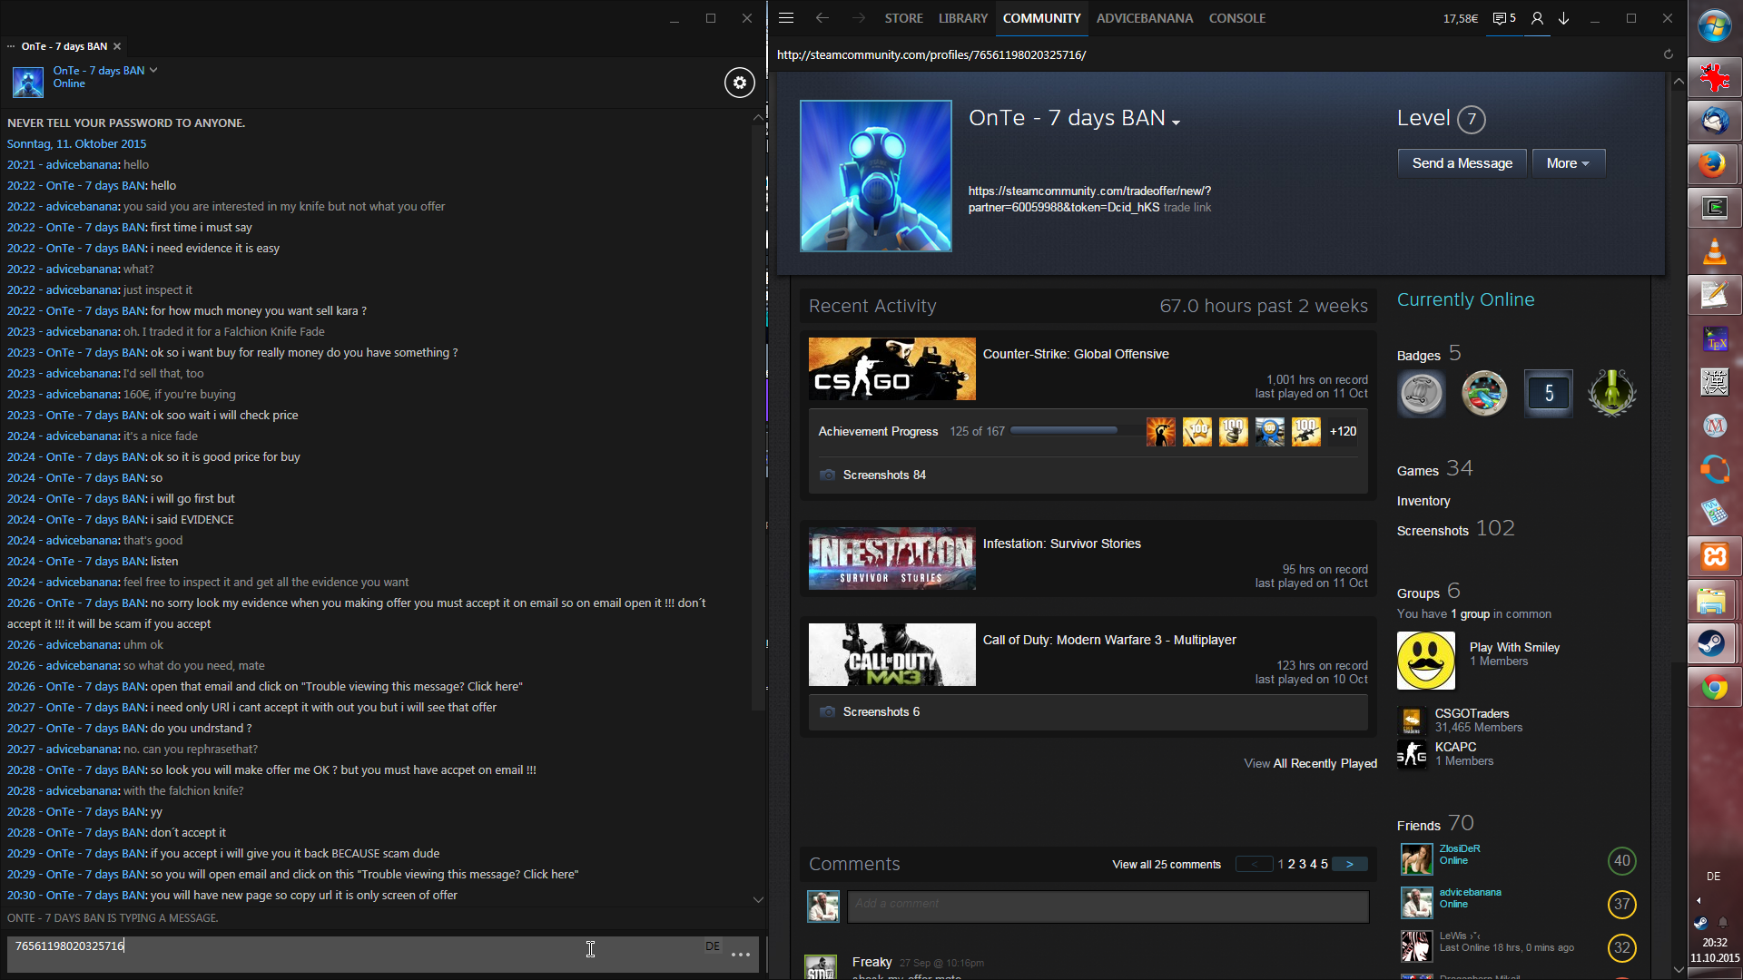Click the Steam hamburger menu icon
Screen dimensions: 1743x980
pyautogui.click(x=786, y=18)
